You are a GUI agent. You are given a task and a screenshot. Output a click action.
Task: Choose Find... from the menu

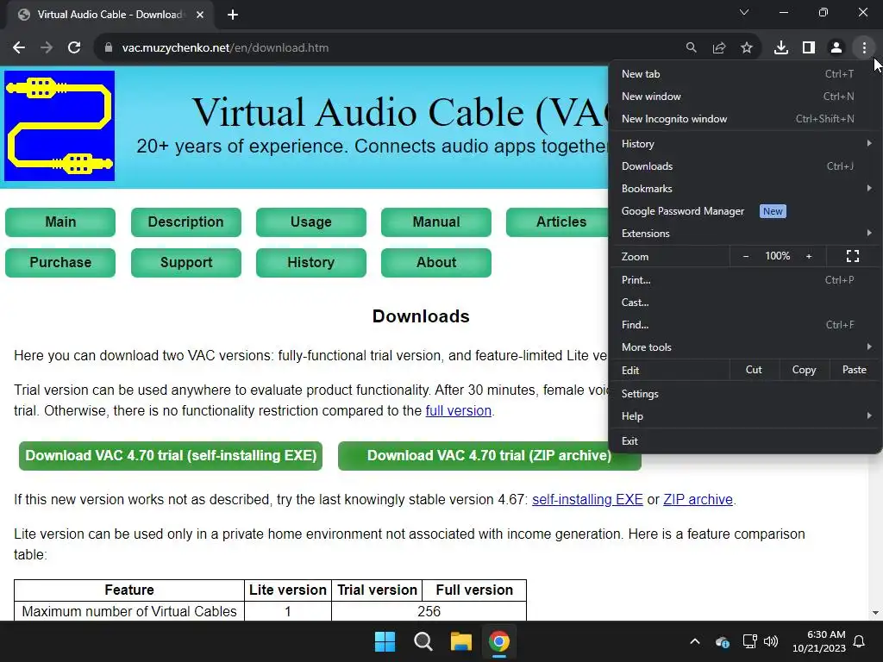click(x=745, y=325)
